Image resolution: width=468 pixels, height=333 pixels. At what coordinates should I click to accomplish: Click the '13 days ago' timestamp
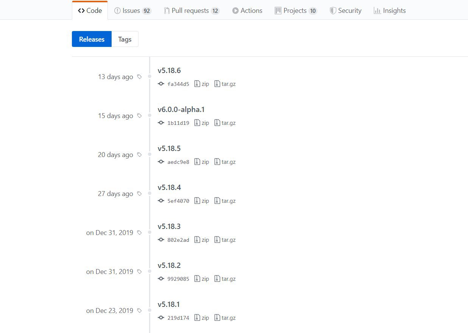tap(115, 77)
